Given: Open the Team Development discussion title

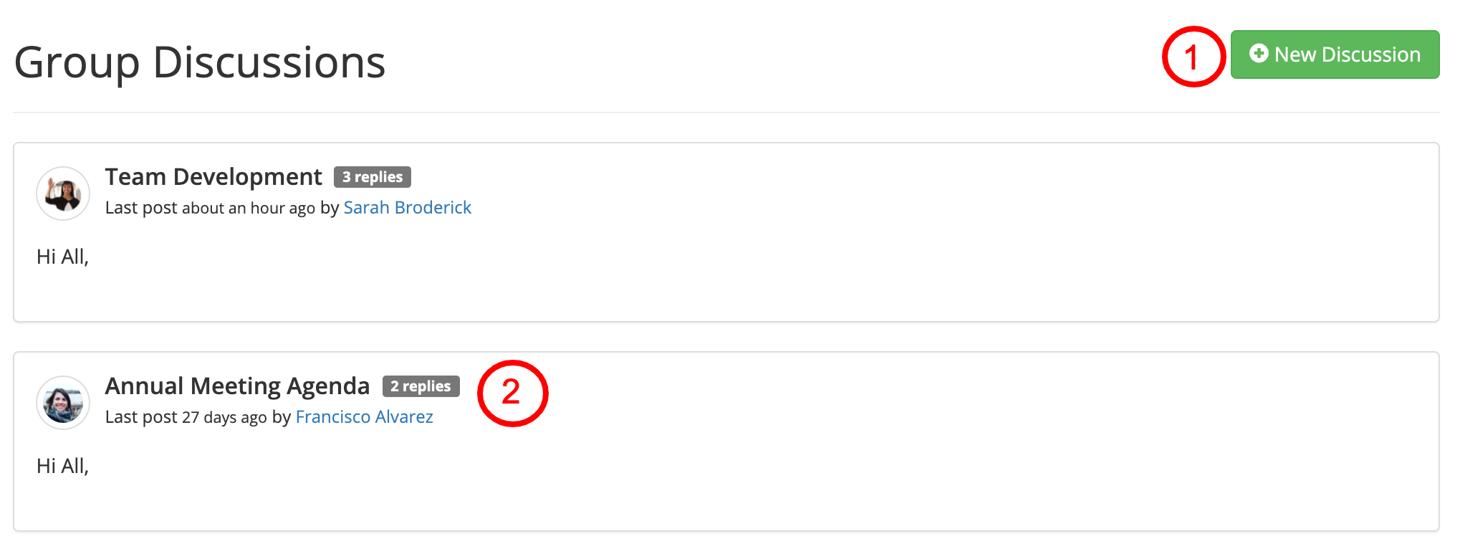Looking at the screenshot, I should click(x=213, y=177).
